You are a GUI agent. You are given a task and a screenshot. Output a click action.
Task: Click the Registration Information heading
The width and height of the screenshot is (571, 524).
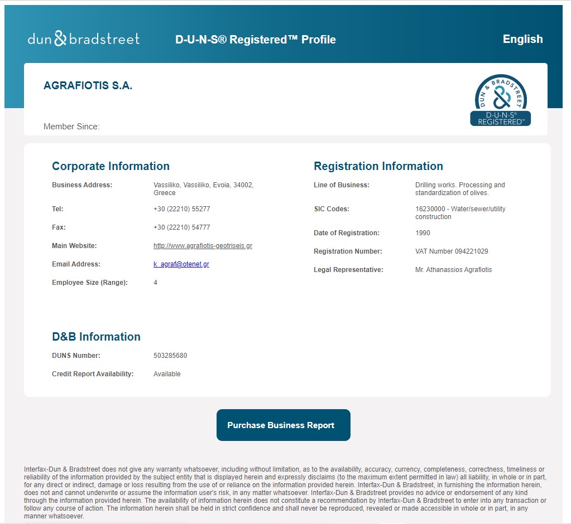(378, 166)
